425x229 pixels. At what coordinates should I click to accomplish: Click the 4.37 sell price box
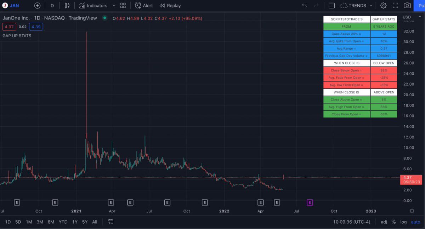9,27
